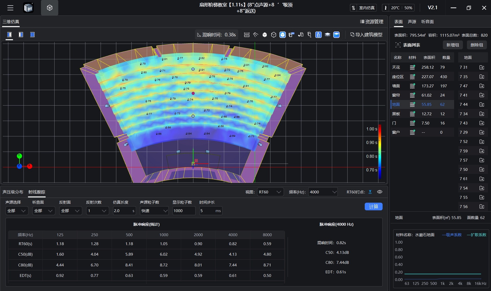Open material icon for 天花 surface
Screen dimensions: 491x291
tap(412, 67)
